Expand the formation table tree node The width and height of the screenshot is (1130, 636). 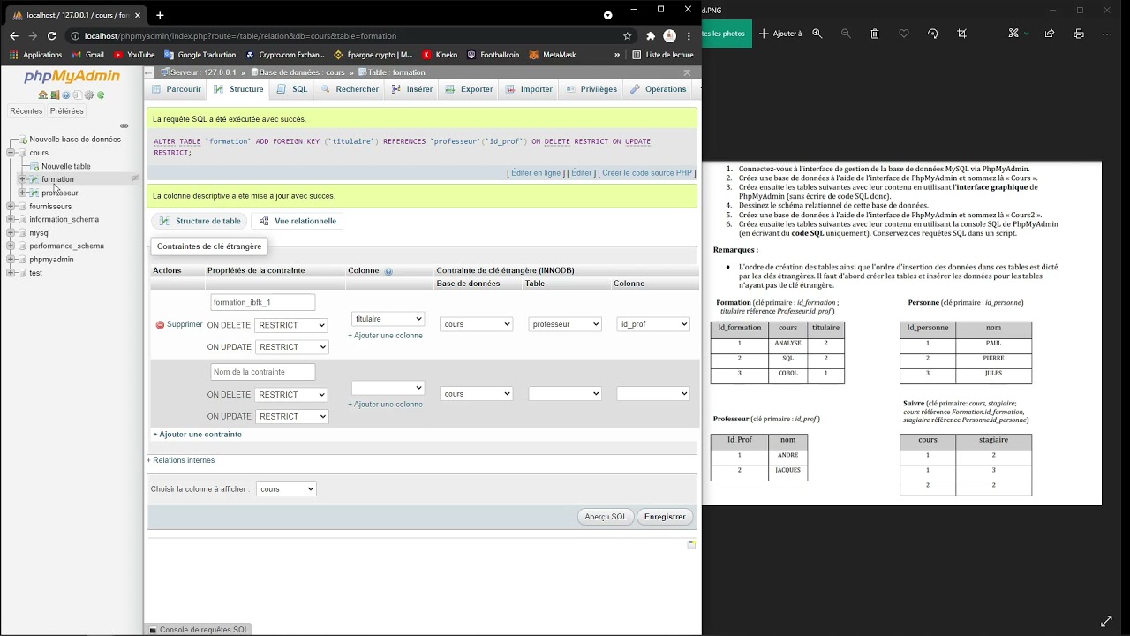22,179
